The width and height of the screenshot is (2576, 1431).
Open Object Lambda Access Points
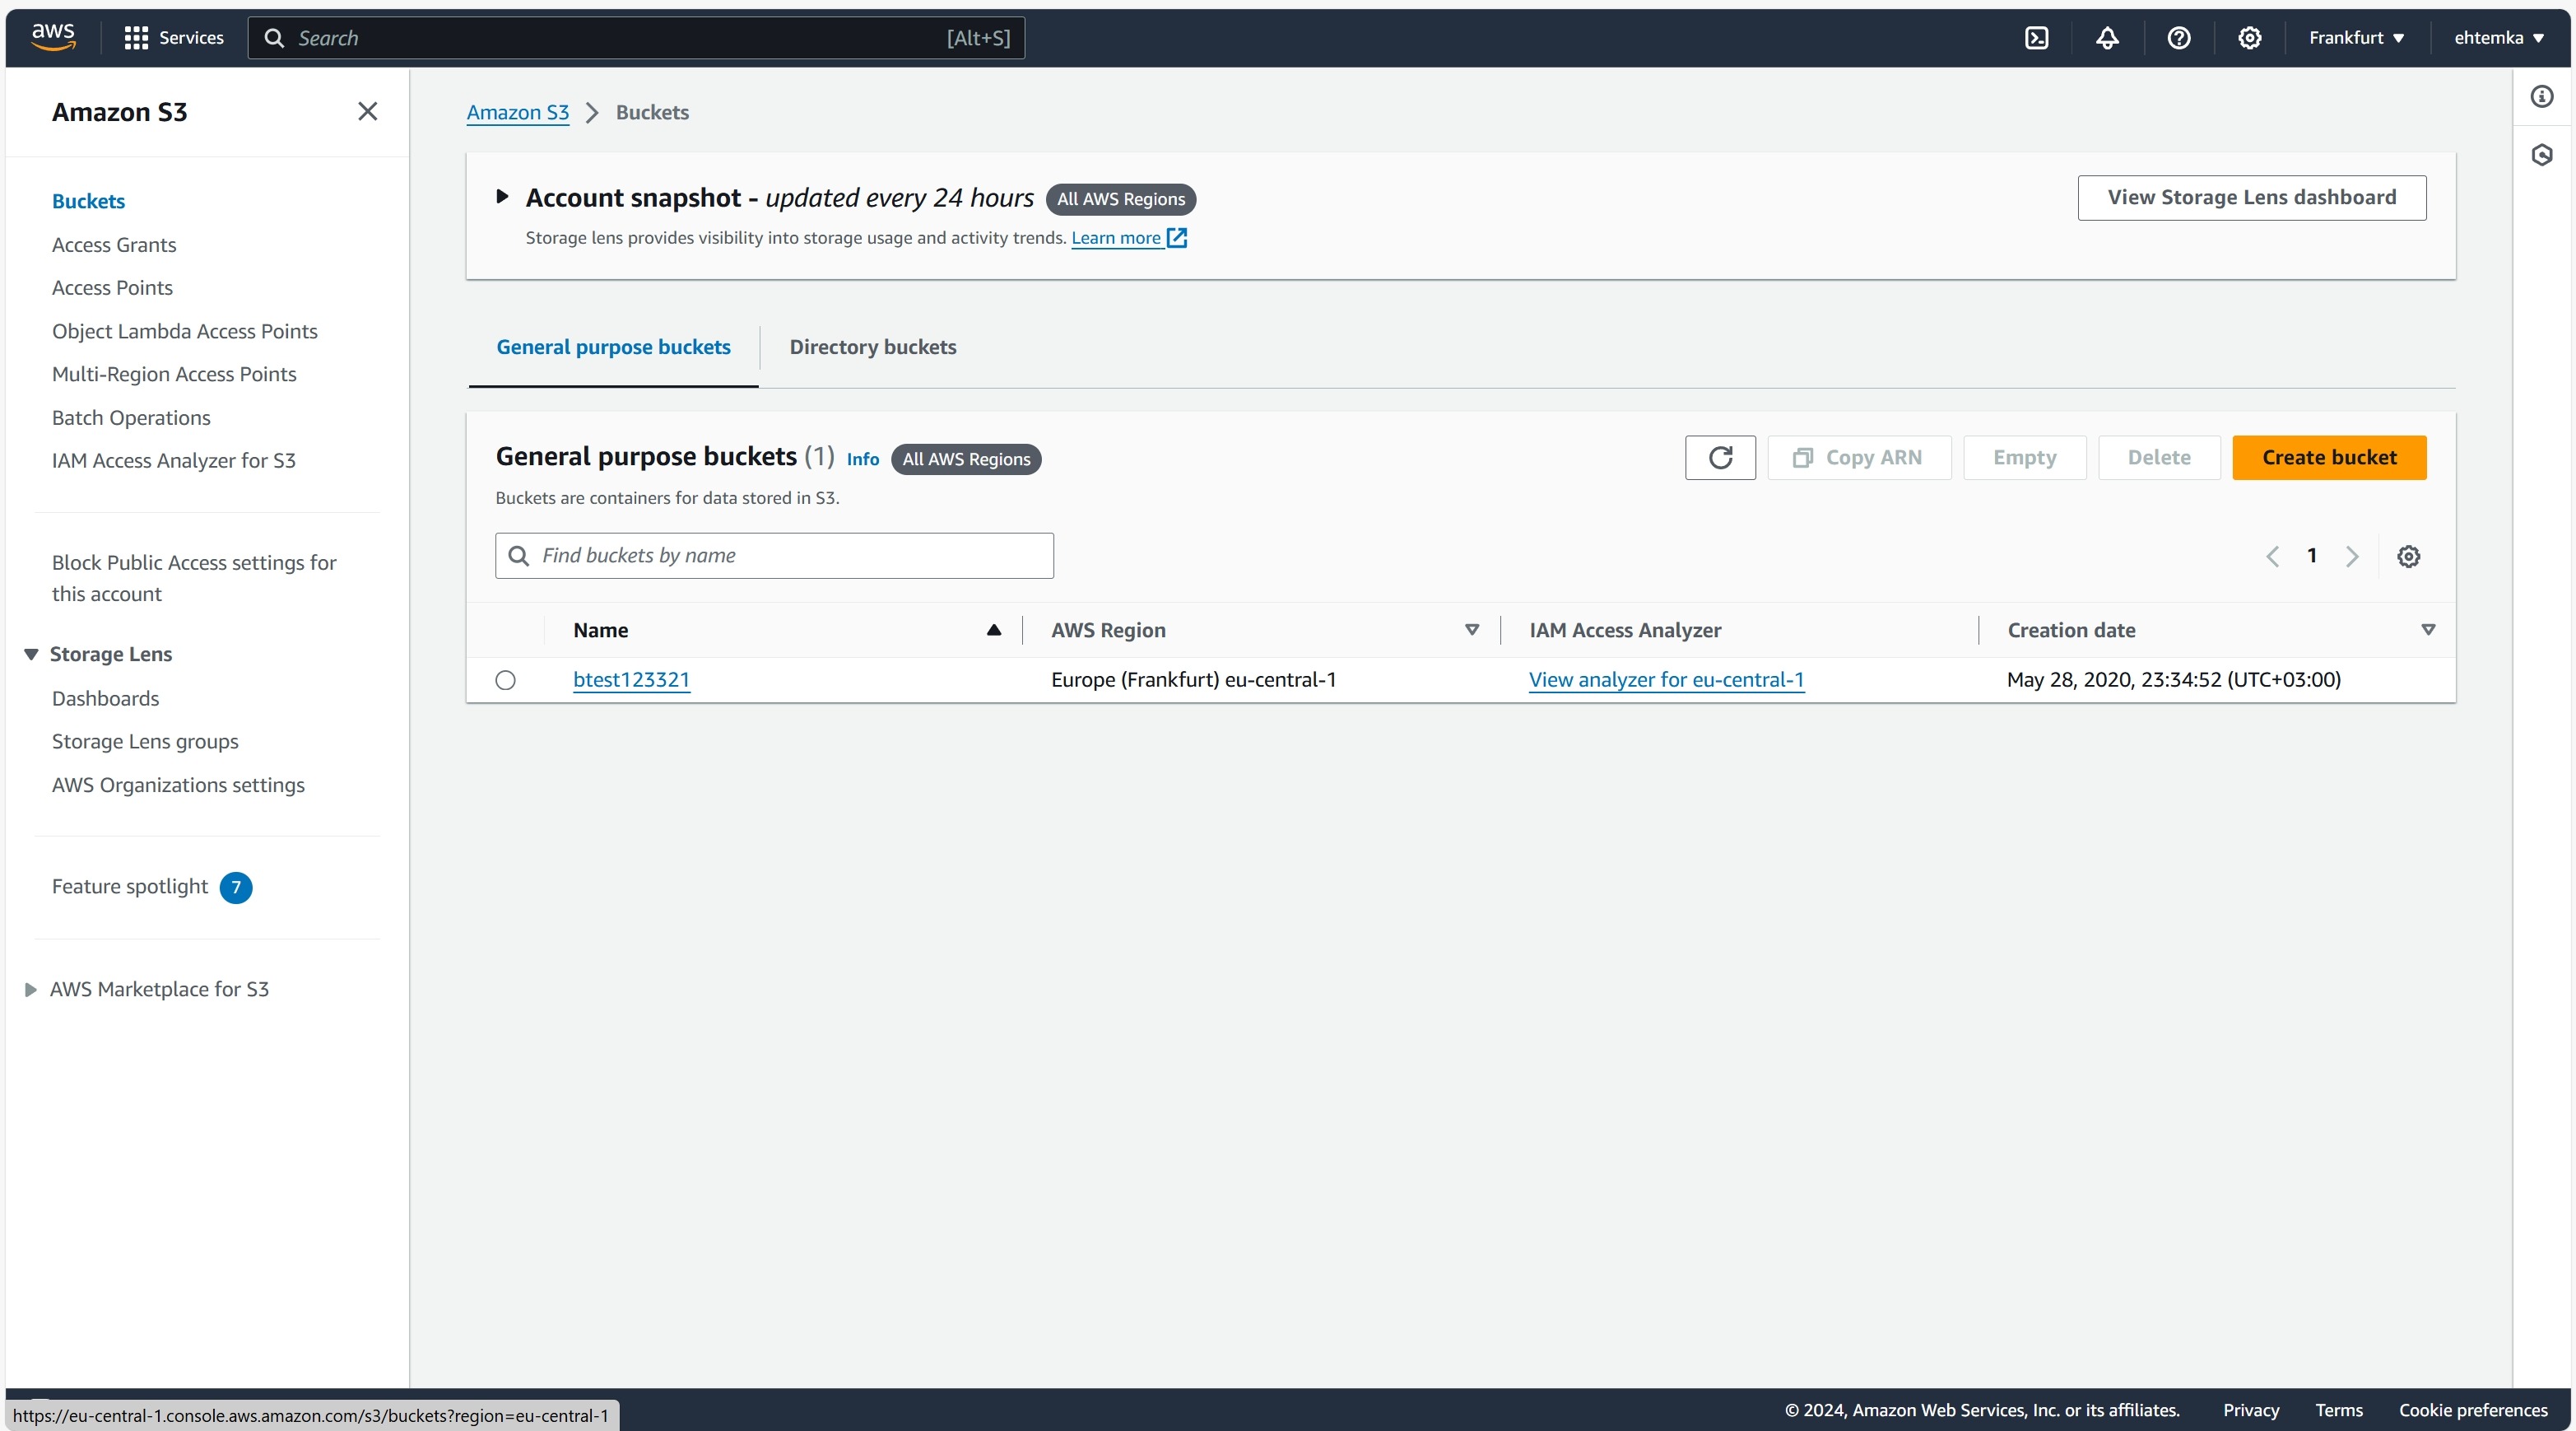pyautogui.click(x=185, y=331)
